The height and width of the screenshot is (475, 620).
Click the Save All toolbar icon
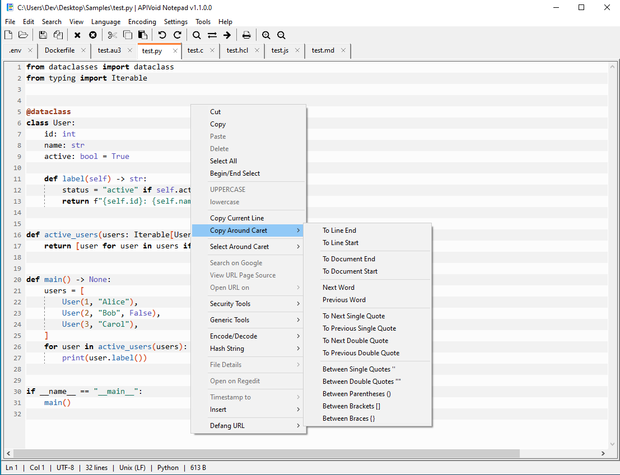(x=58, y=35)
